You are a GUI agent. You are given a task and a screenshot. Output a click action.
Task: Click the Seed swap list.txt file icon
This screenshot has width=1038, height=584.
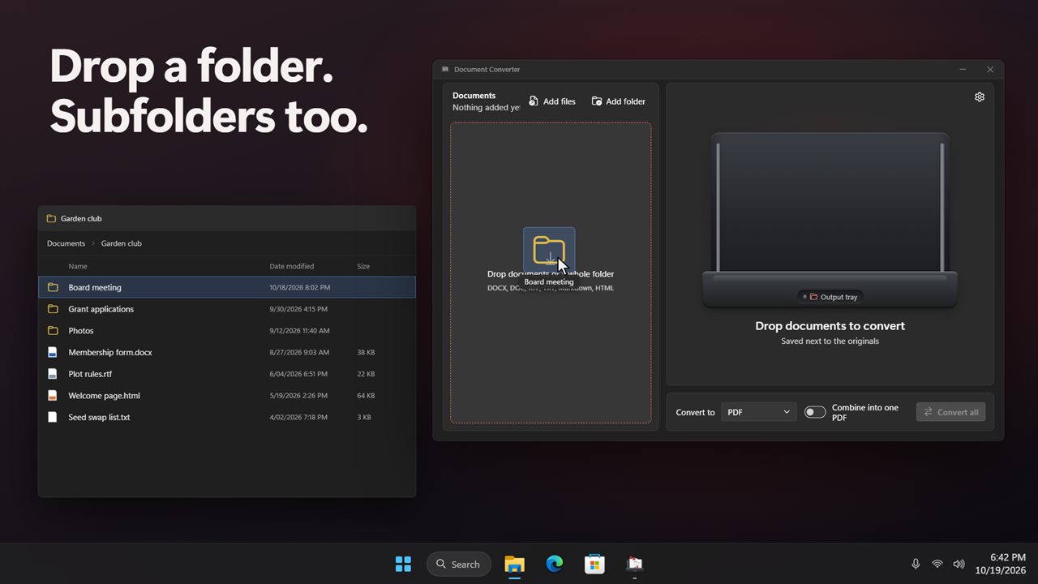pyautogui.click(x=53, y=417)
